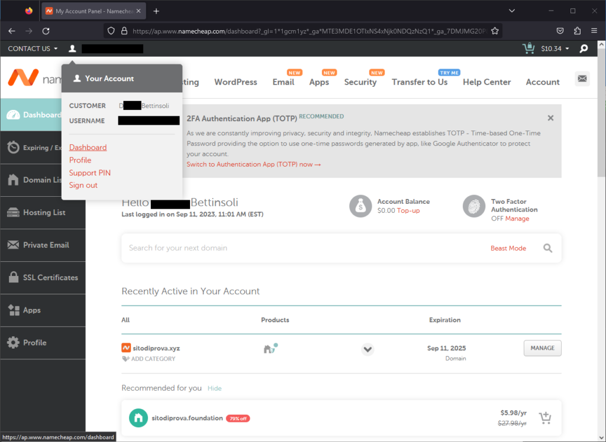Screen dimensions: 606x442
Task: Open the Help Center menu
Action: (x=487, y=82)
